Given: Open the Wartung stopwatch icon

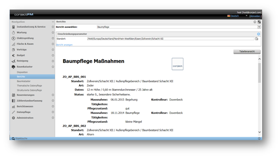Looking at the screenshot, I should point(13,32).
